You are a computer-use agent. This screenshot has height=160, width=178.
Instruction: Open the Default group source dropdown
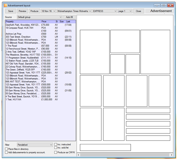40,17
